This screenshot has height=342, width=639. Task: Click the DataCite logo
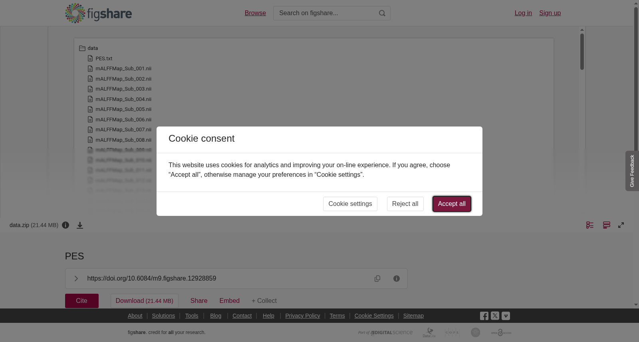[x=429, y=332]
